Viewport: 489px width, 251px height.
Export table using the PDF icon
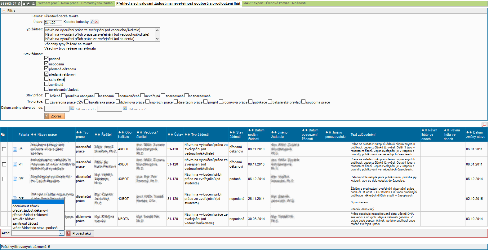coord(483,125)
